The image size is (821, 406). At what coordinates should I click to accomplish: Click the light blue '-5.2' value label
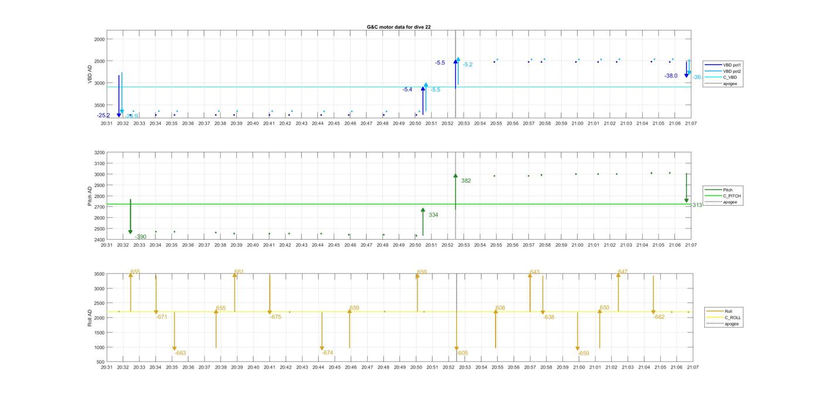coord(467,64)
